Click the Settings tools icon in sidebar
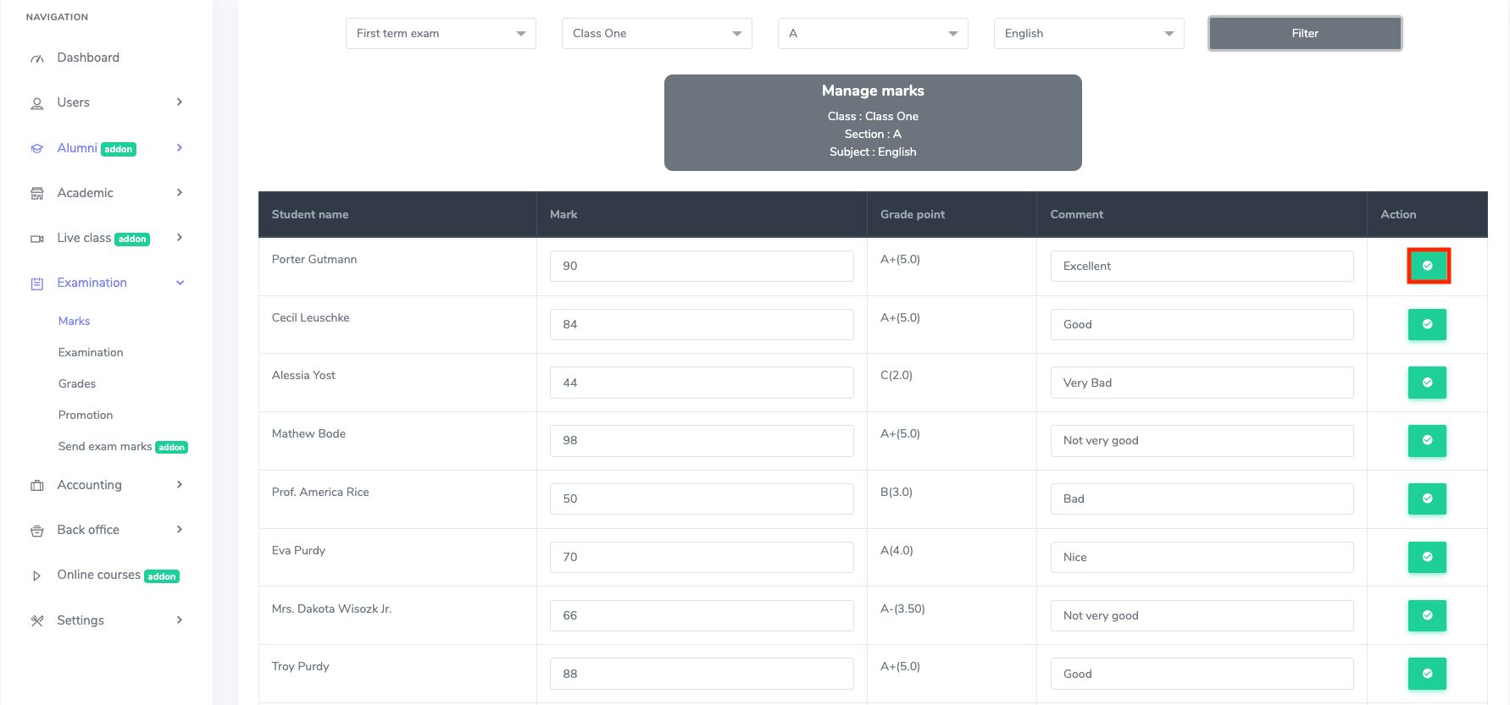Screen dimensions: 1510x705 [x=37, y=621]
